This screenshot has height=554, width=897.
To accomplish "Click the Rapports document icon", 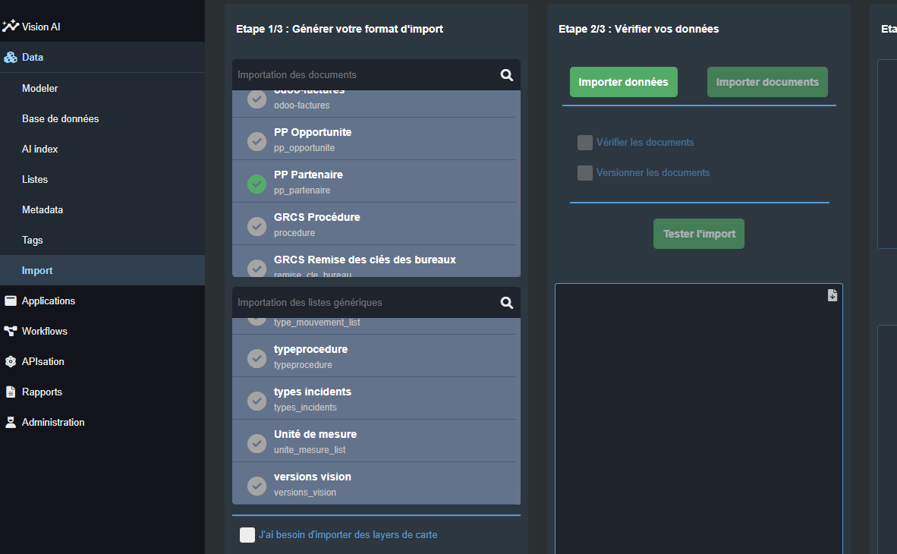I will coord(11,392).
